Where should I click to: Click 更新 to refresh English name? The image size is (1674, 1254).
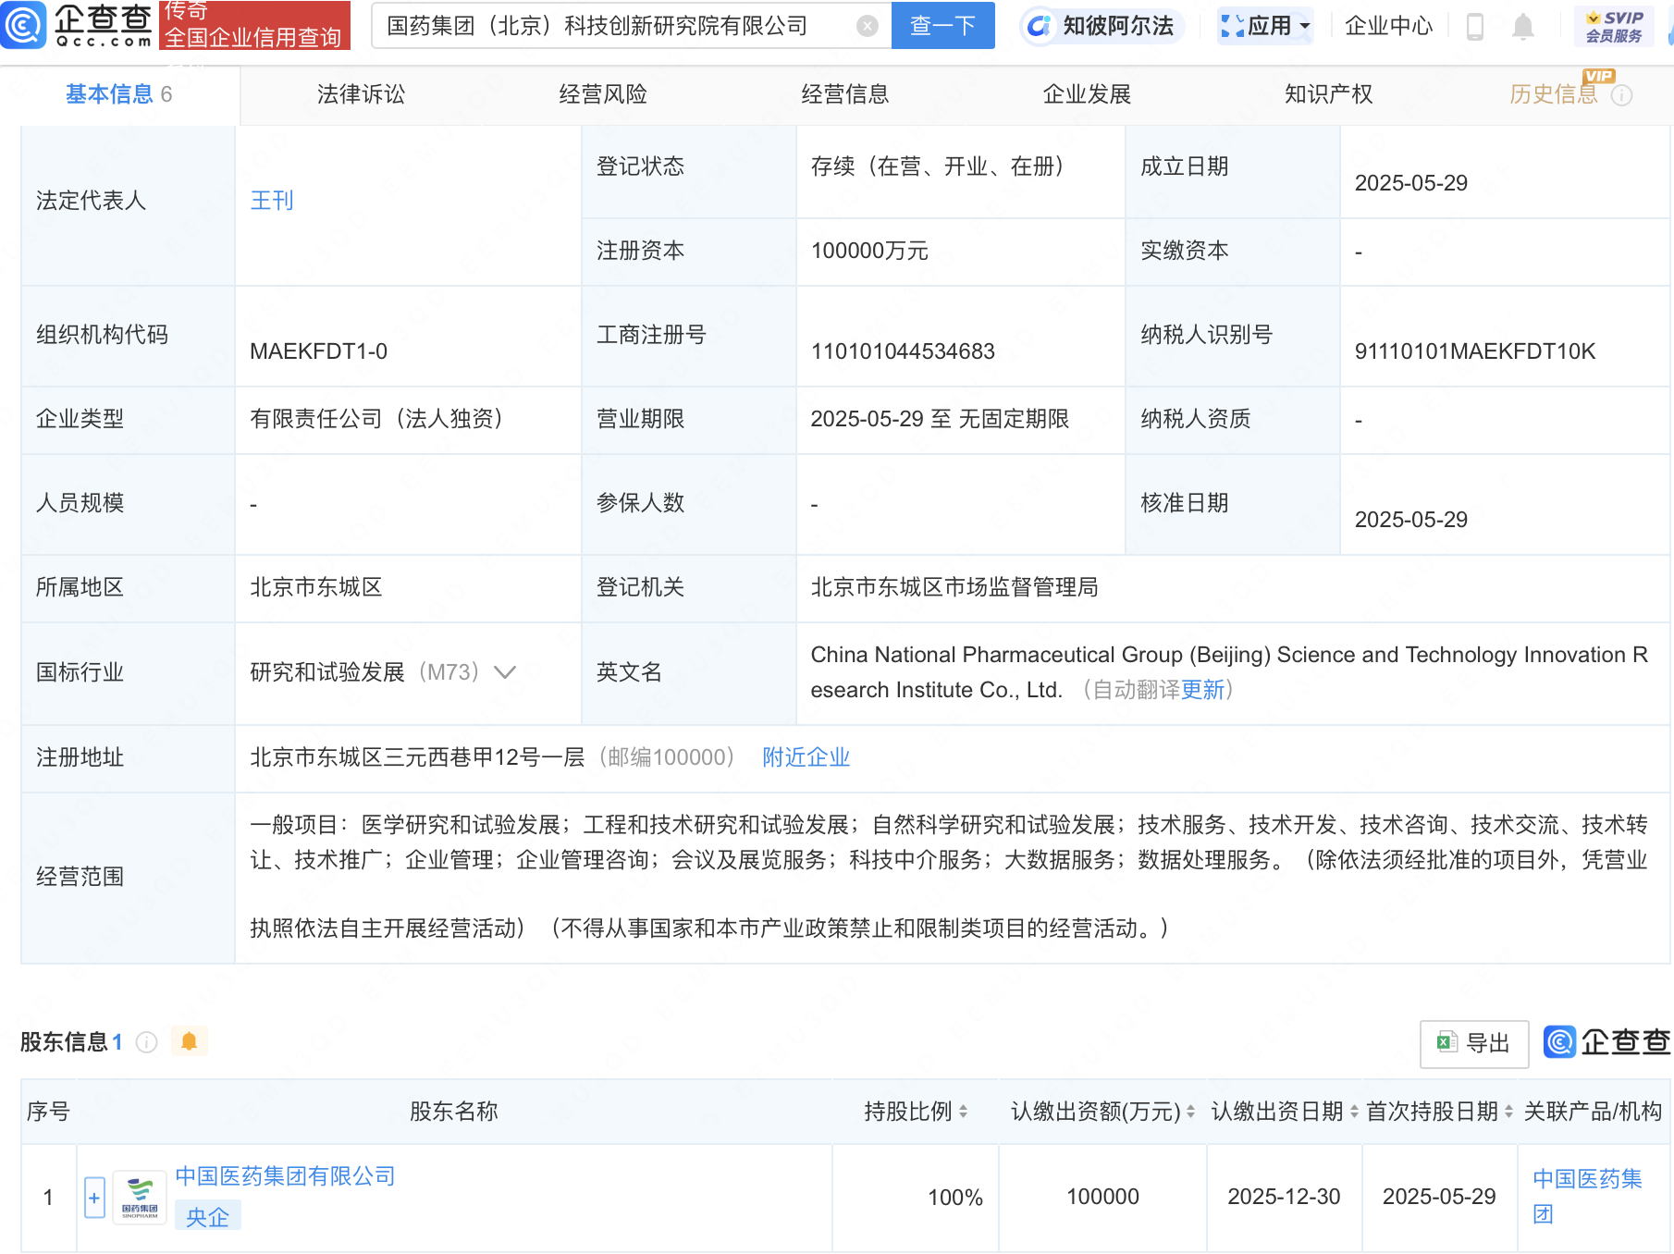pos(1202,690)
